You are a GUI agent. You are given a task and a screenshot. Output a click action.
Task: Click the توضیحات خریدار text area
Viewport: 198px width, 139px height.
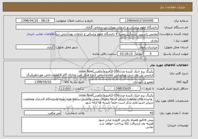pos(88,125)
